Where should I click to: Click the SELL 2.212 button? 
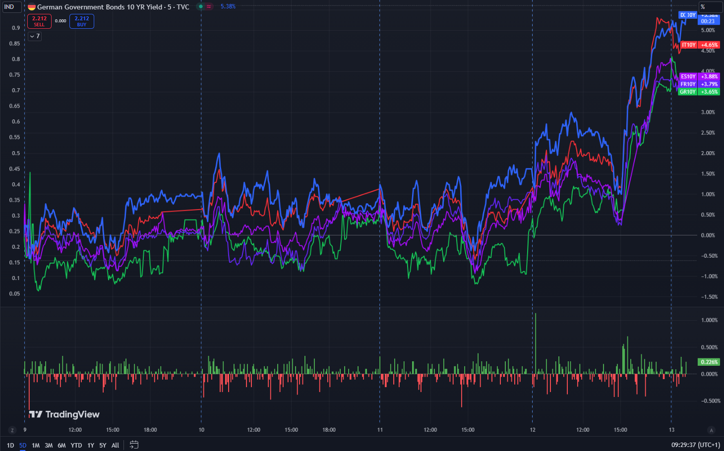click(x=39, y=21)
